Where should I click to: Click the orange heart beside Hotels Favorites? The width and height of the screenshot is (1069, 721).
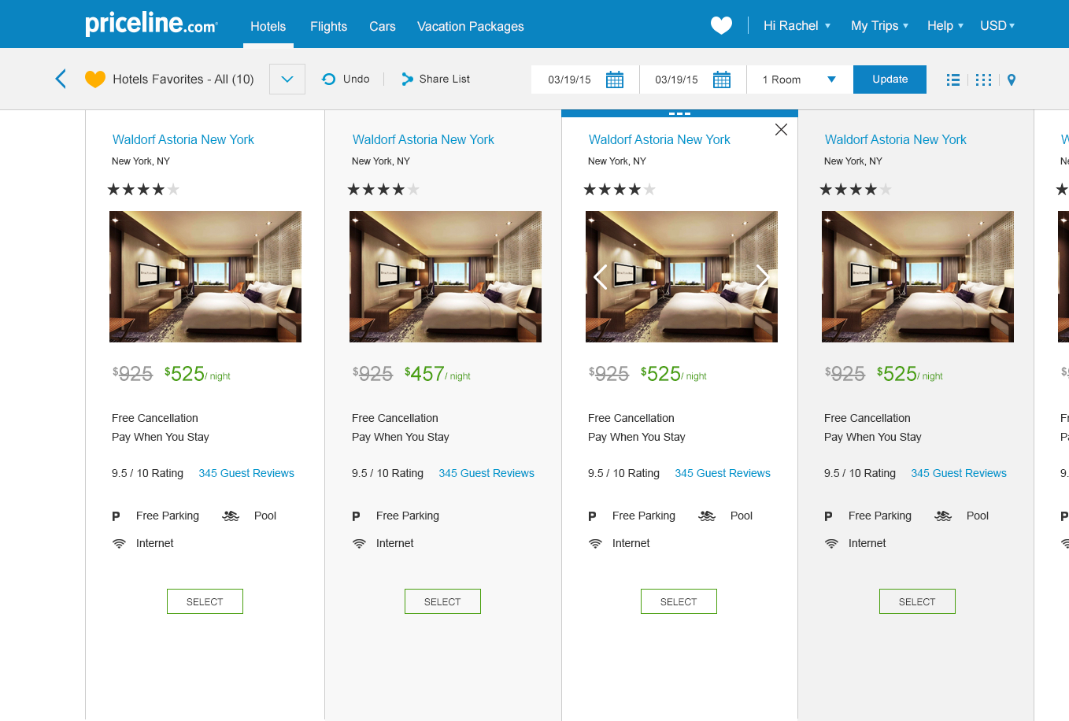point(95,79)
